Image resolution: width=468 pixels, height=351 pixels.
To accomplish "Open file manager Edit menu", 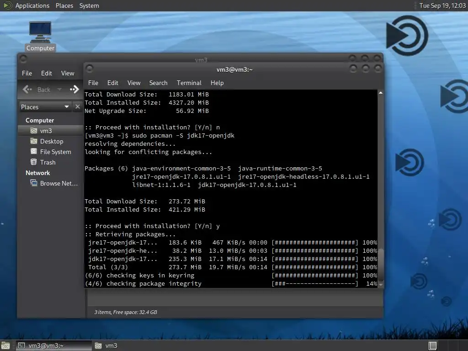I will [x=46, y=73].
